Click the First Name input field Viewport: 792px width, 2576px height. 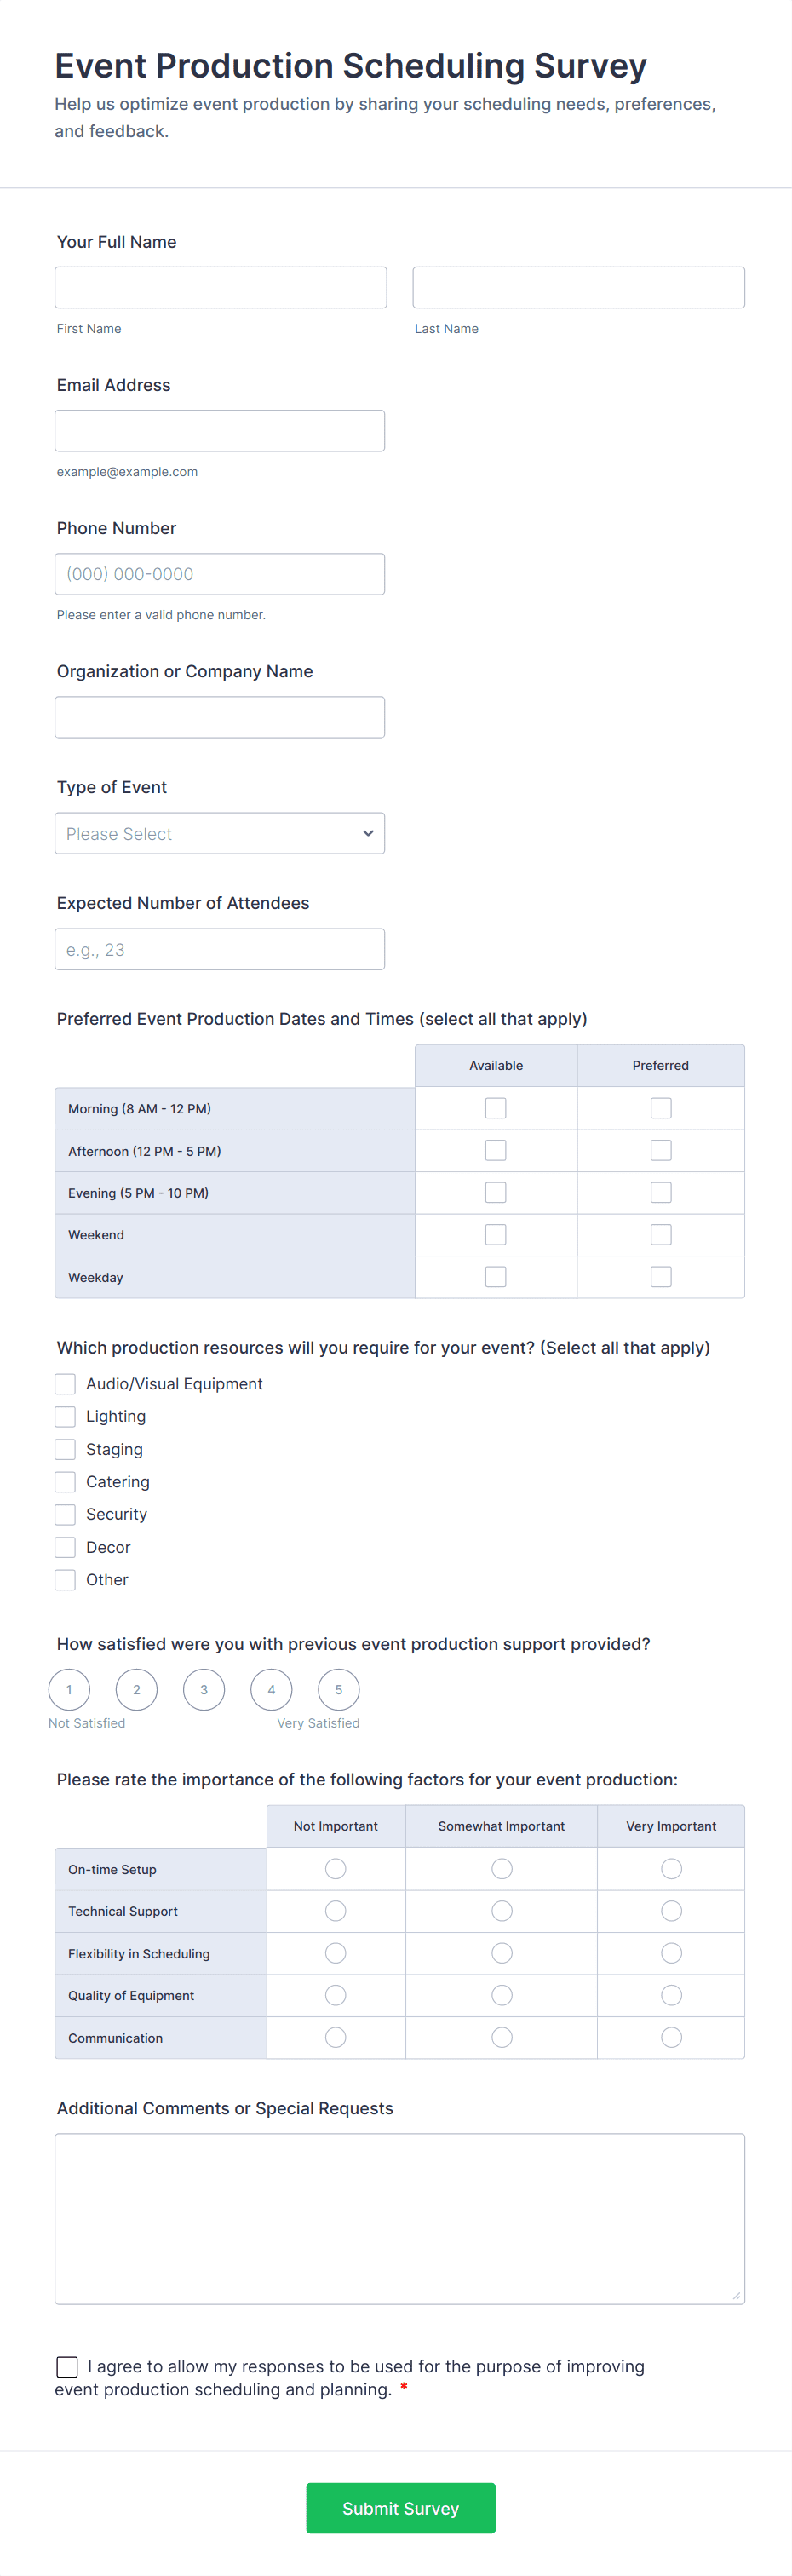(220, 287)
